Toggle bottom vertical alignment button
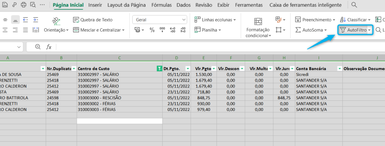 pyautogui.click(x=15, y=20)
